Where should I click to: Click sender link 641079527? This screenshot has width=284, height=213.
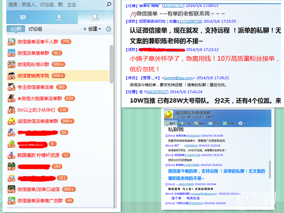coord(158,92)
